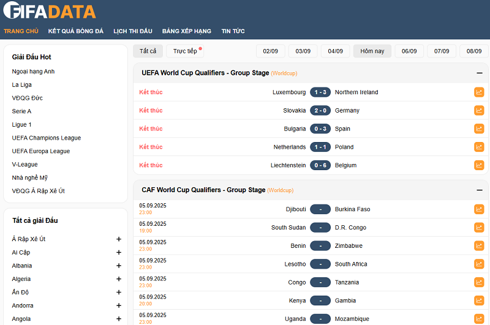The image size is (490, 325).
Task: Open Serie A league
Action: 21,111
